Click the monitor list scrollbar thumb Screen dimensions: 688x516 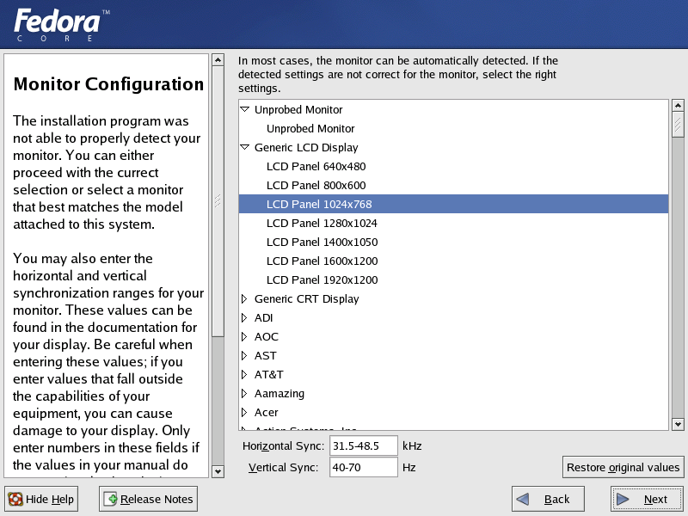coord(678,124)
